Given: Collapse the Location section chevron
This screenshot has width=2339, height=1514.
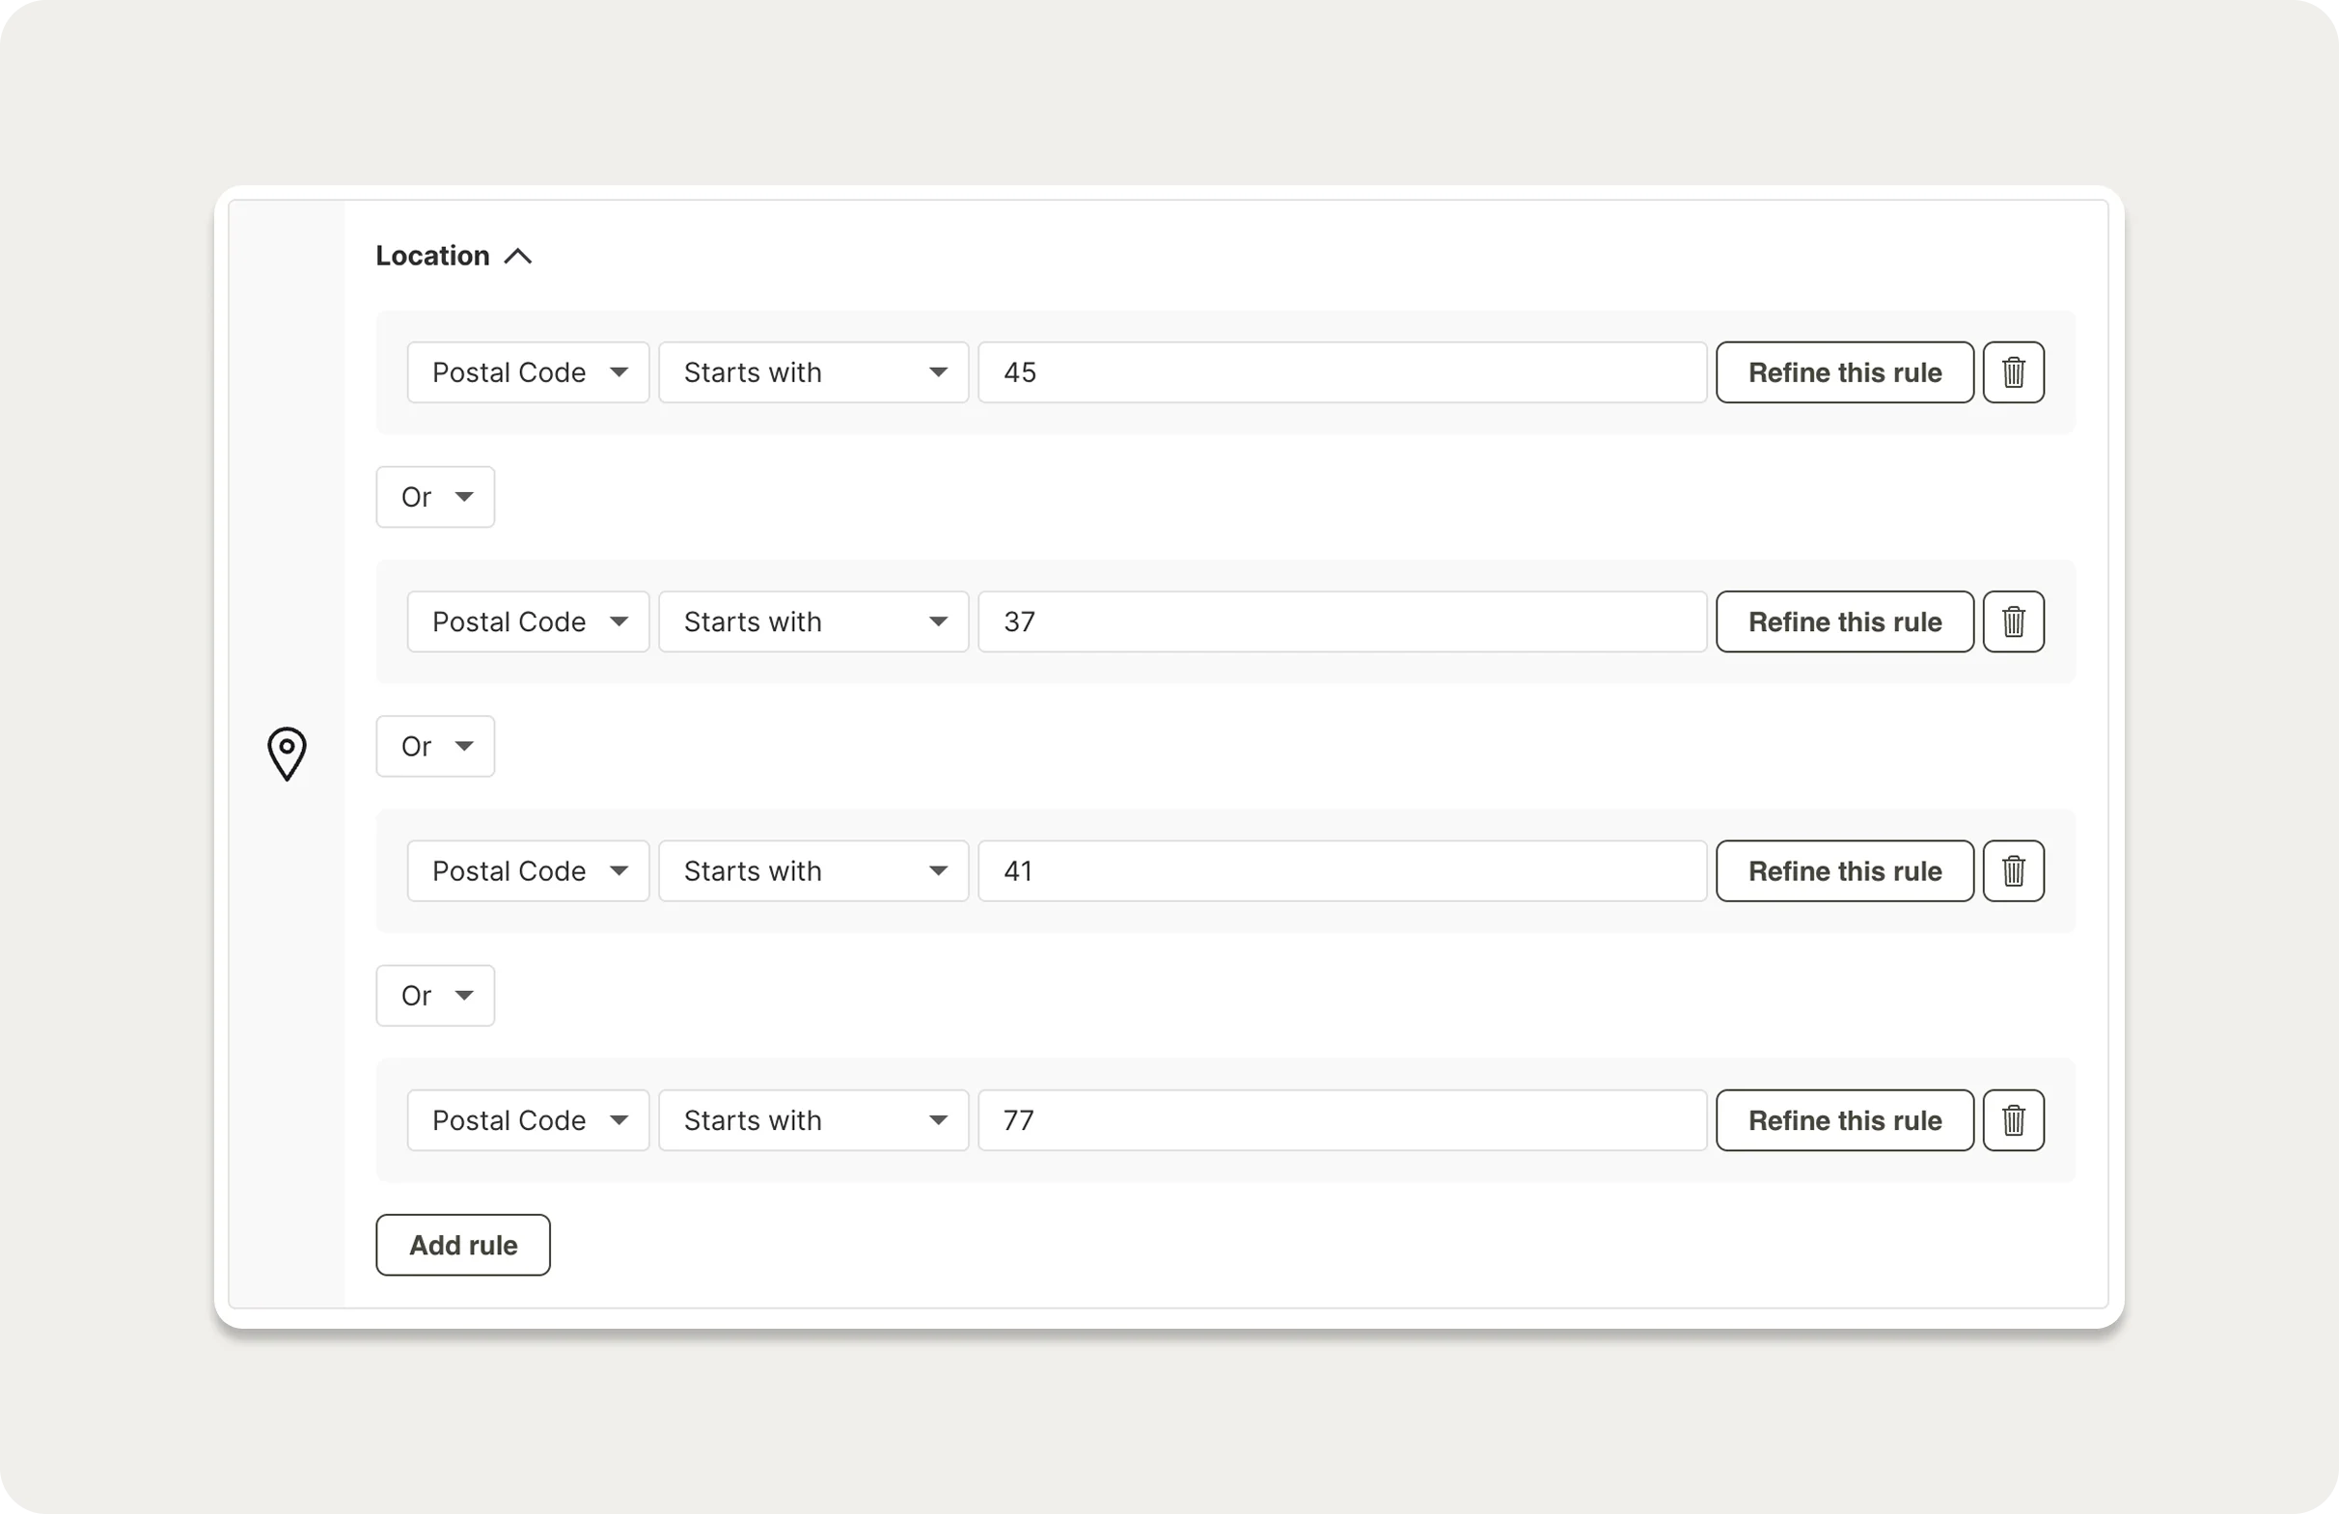Looking at the screenshot, I should pos(518,257).
